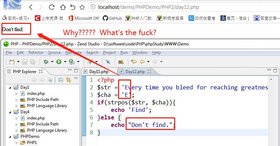Open the Back history dropdown arrow
This screenshot has width=280, height=146.
(x=148, y=62)
